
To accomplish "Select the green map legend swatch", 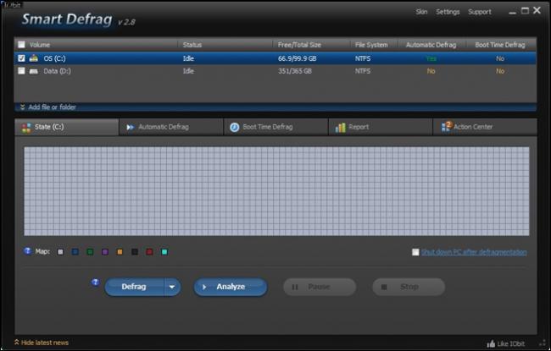I will click(x=90, y=252).
